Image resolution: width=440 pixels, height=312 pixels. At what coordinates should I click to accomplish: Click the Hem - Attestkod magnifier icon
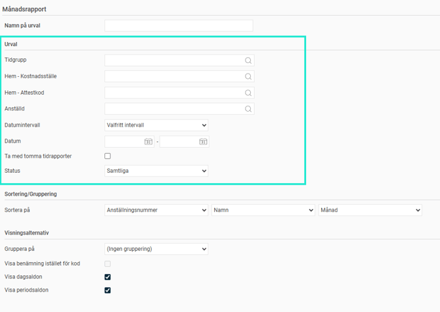tap(248, 93)
